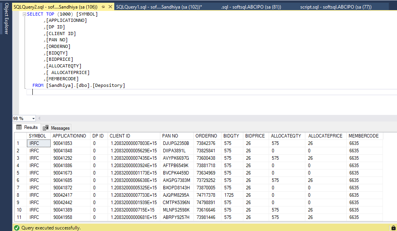Show the Messages tab
Image resolution: width=397 pixels, height=231 pixels.
pyautogui.click(x=57, y=128)
